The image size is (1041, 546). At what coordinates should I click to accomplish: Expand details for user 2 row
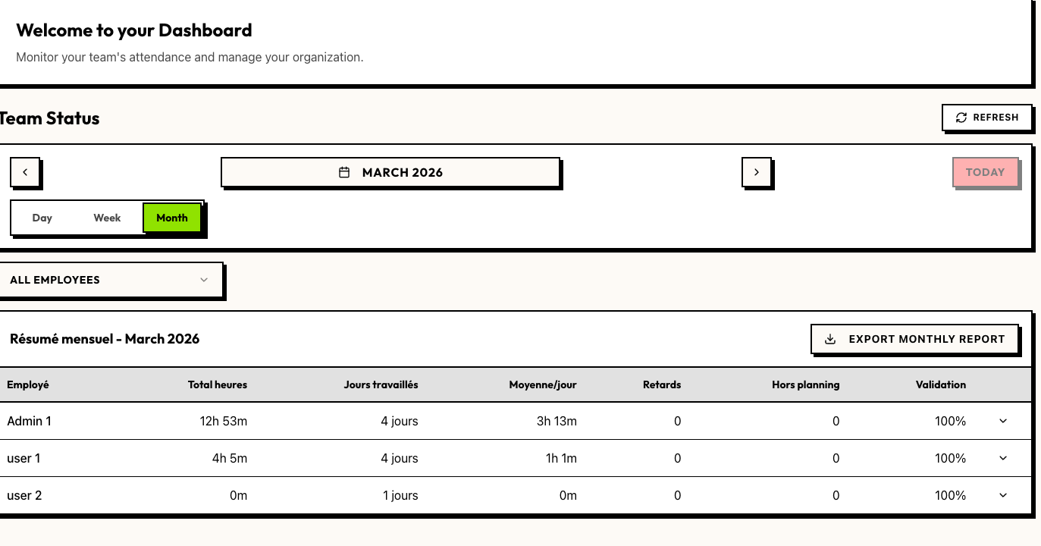click(1003, 495)
